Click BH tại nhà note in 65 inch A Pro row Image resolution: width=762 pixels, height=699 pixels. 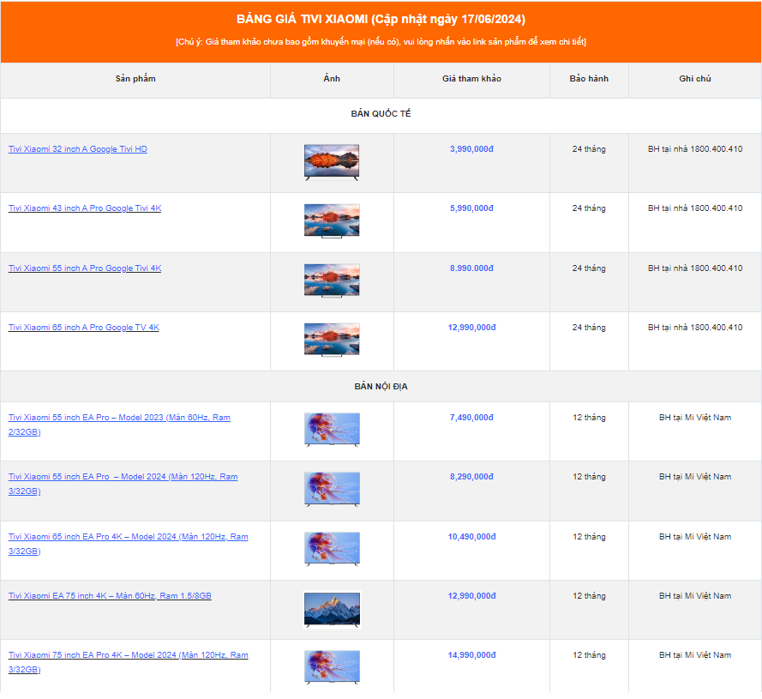[x=695, y=328]
